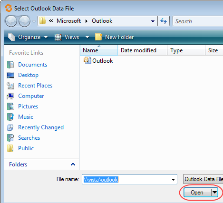Click the Music folder icon

[10, 117]
